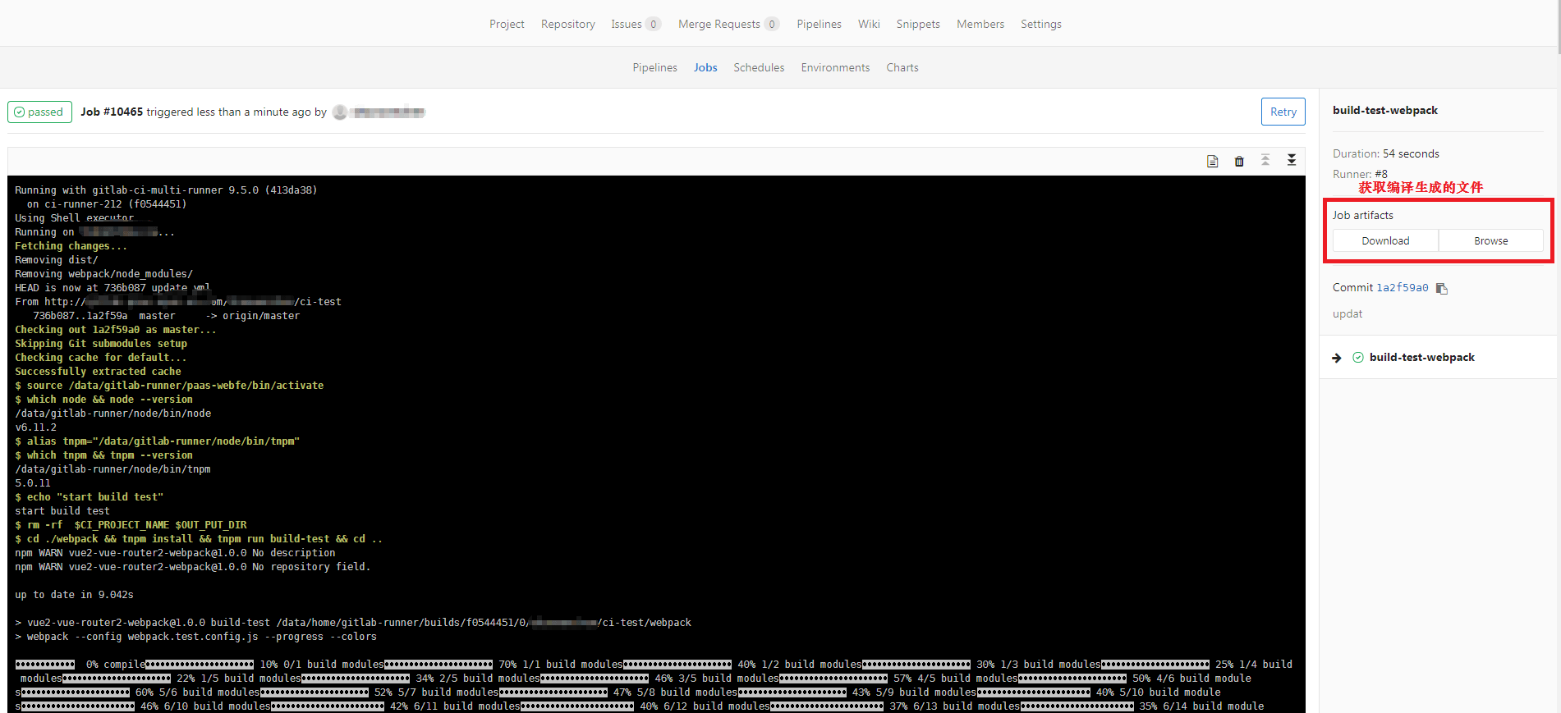1561x713 pixels.
Task: Open the Project tab
Action: (507, 24)
